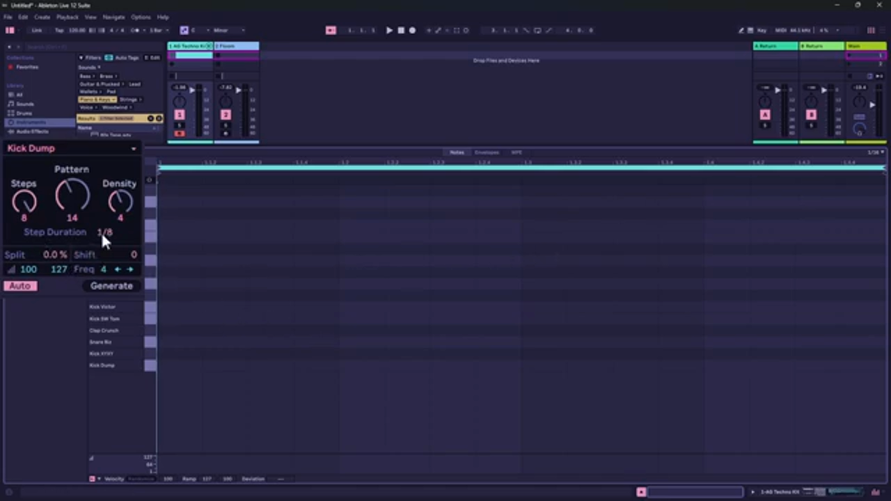Click the Follow playback pink icon
891x501 pixels.
pos(330,30)
